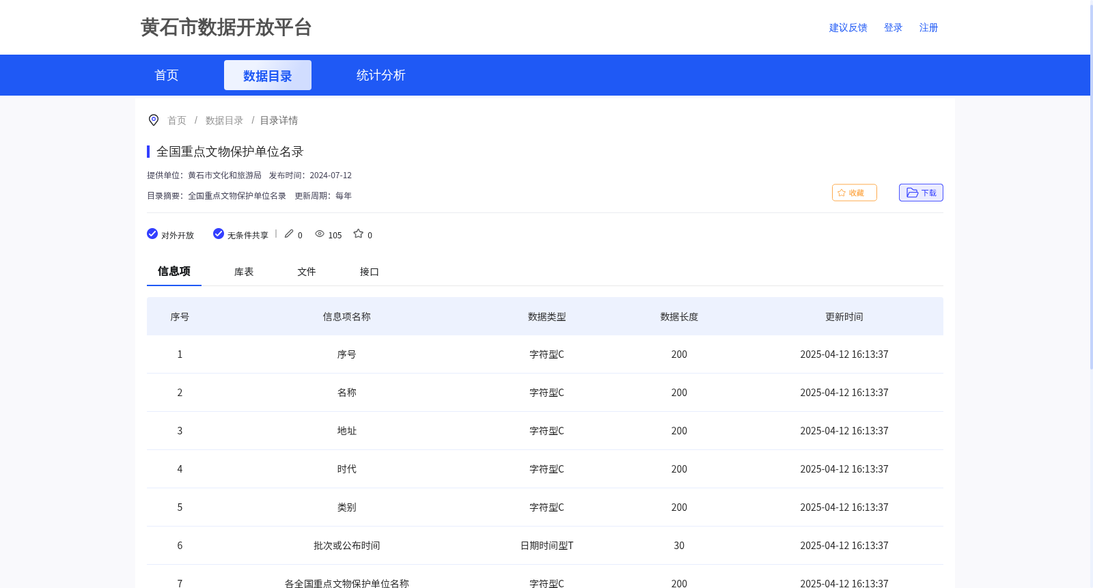The height and width of the screenshot is (588, 1093).
Task: Select the 时代 info item cell
Action: coord(347,469)
